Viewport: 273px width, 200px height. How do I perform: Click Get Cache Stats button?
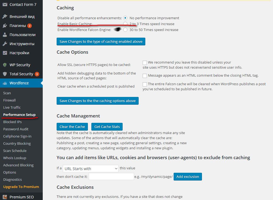pos(107,127)
